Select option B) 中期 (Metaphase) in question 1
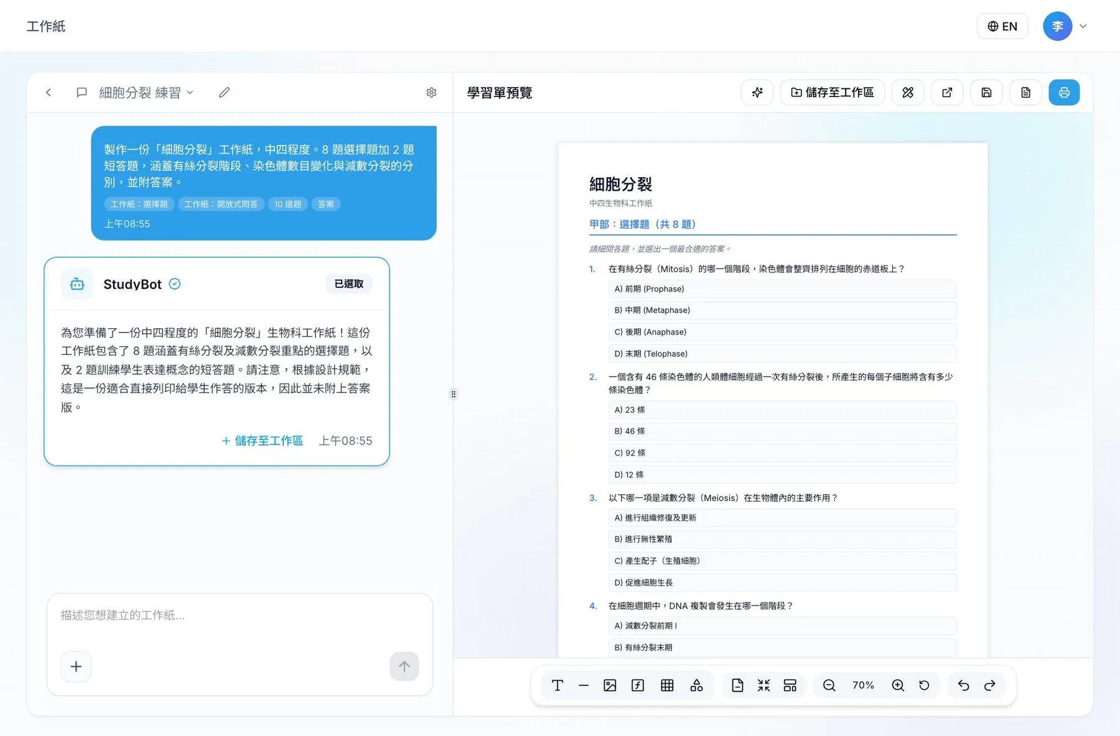1120x736 pixels. [782, 310]
